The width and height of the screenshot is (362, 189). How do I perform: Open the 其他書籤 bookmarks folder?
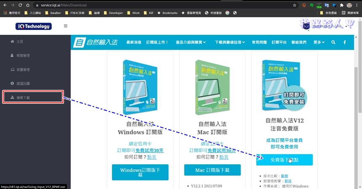pos(328,13)
